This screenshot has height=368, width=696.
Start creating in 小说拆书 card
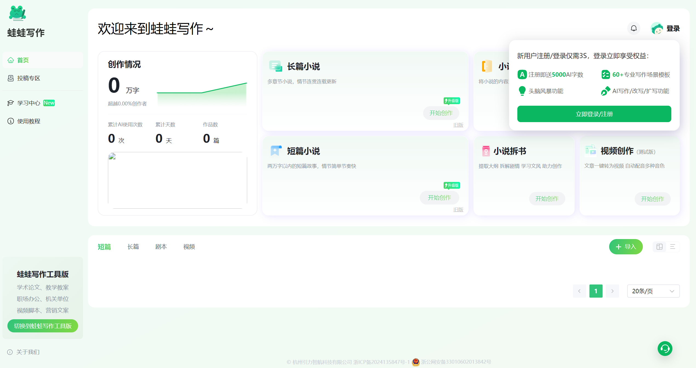tap(547, 199)
